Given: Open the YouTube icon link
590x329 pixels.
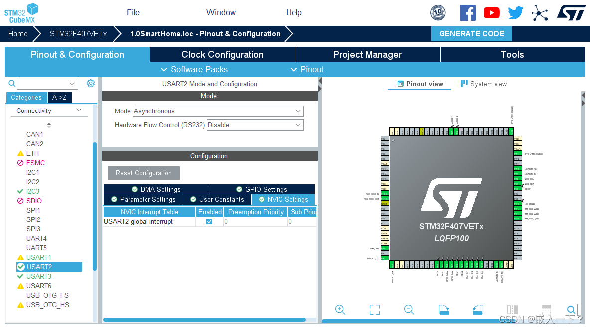Looking at the screenshot, I should pyautogui.click(x=491, y=13).
